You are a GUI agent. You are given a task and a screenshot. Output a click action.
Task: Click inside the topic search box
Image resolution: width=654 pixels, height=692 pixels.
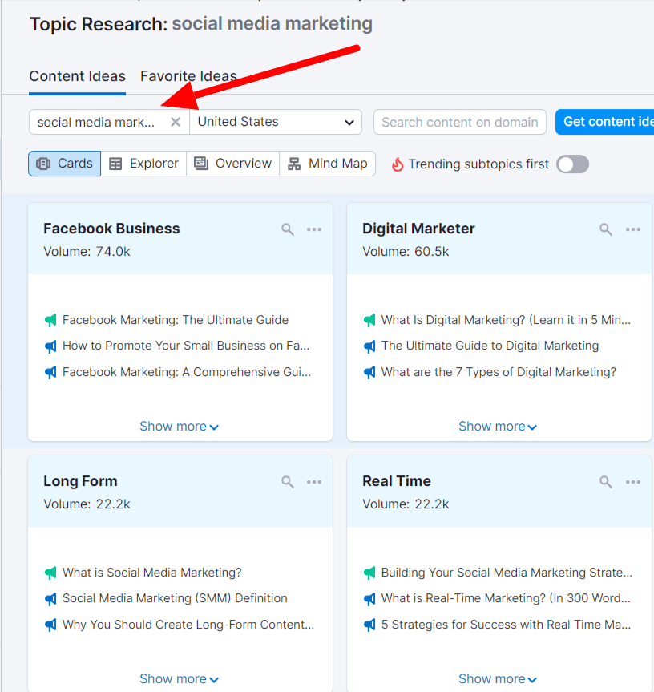pos(96,122)
